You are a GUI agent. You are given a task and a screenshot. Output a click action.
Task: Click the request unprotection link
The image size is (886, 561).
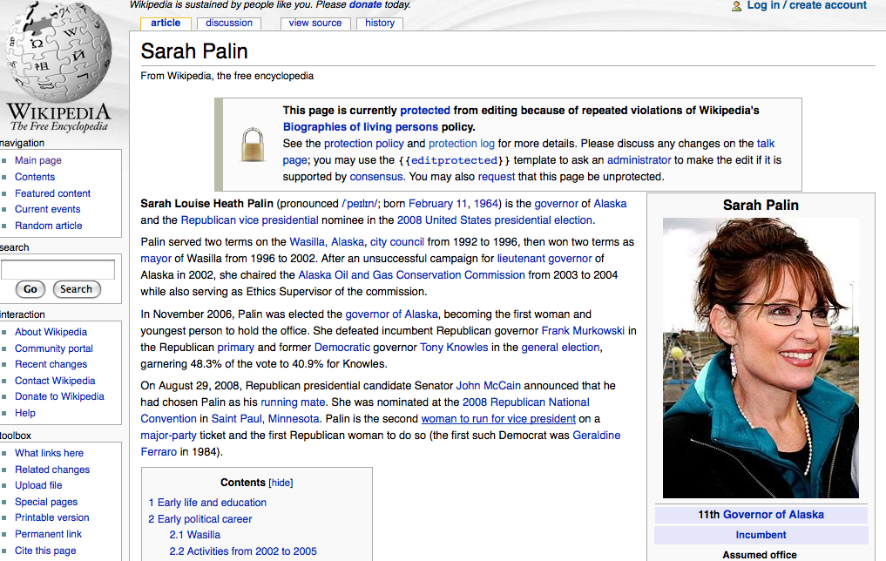496,177
